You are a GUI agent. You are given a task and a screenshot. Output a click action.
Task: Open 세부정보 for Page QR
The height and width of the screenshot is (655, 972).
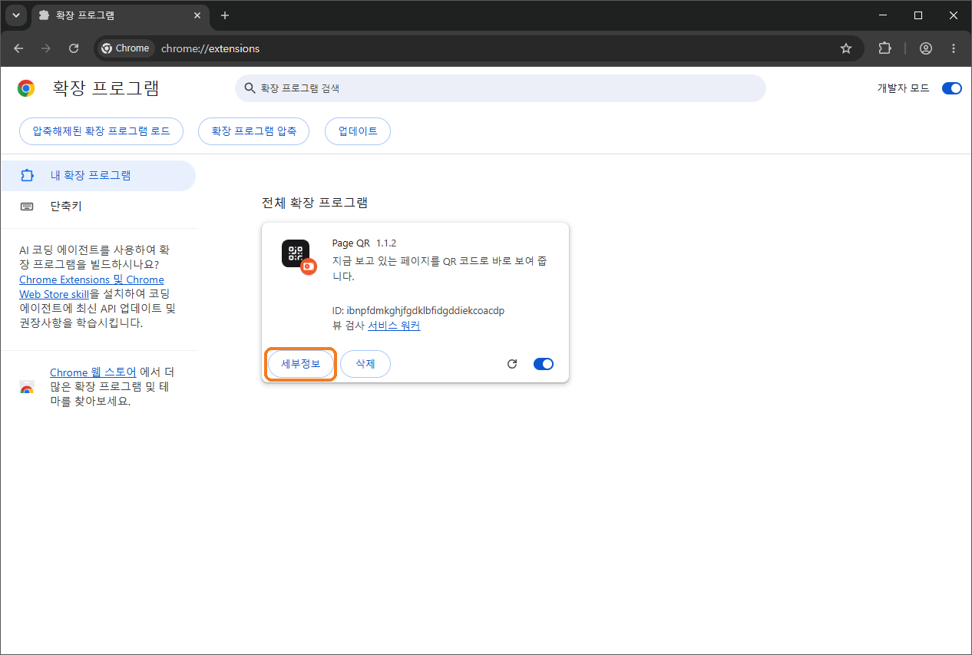(x=301, y=364)
